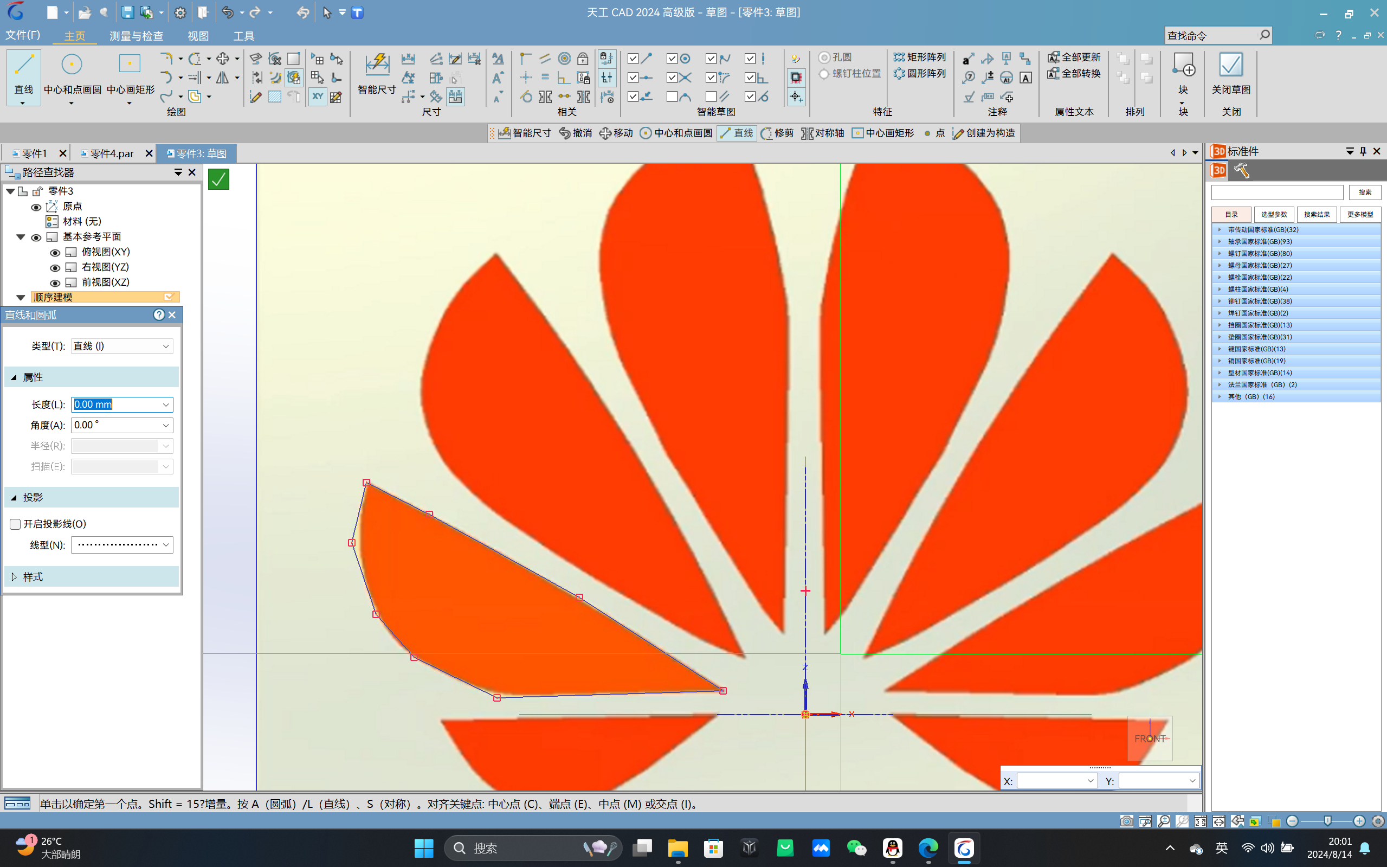
Task: Open the settings gear in the title bar
Action: point(180,12)
